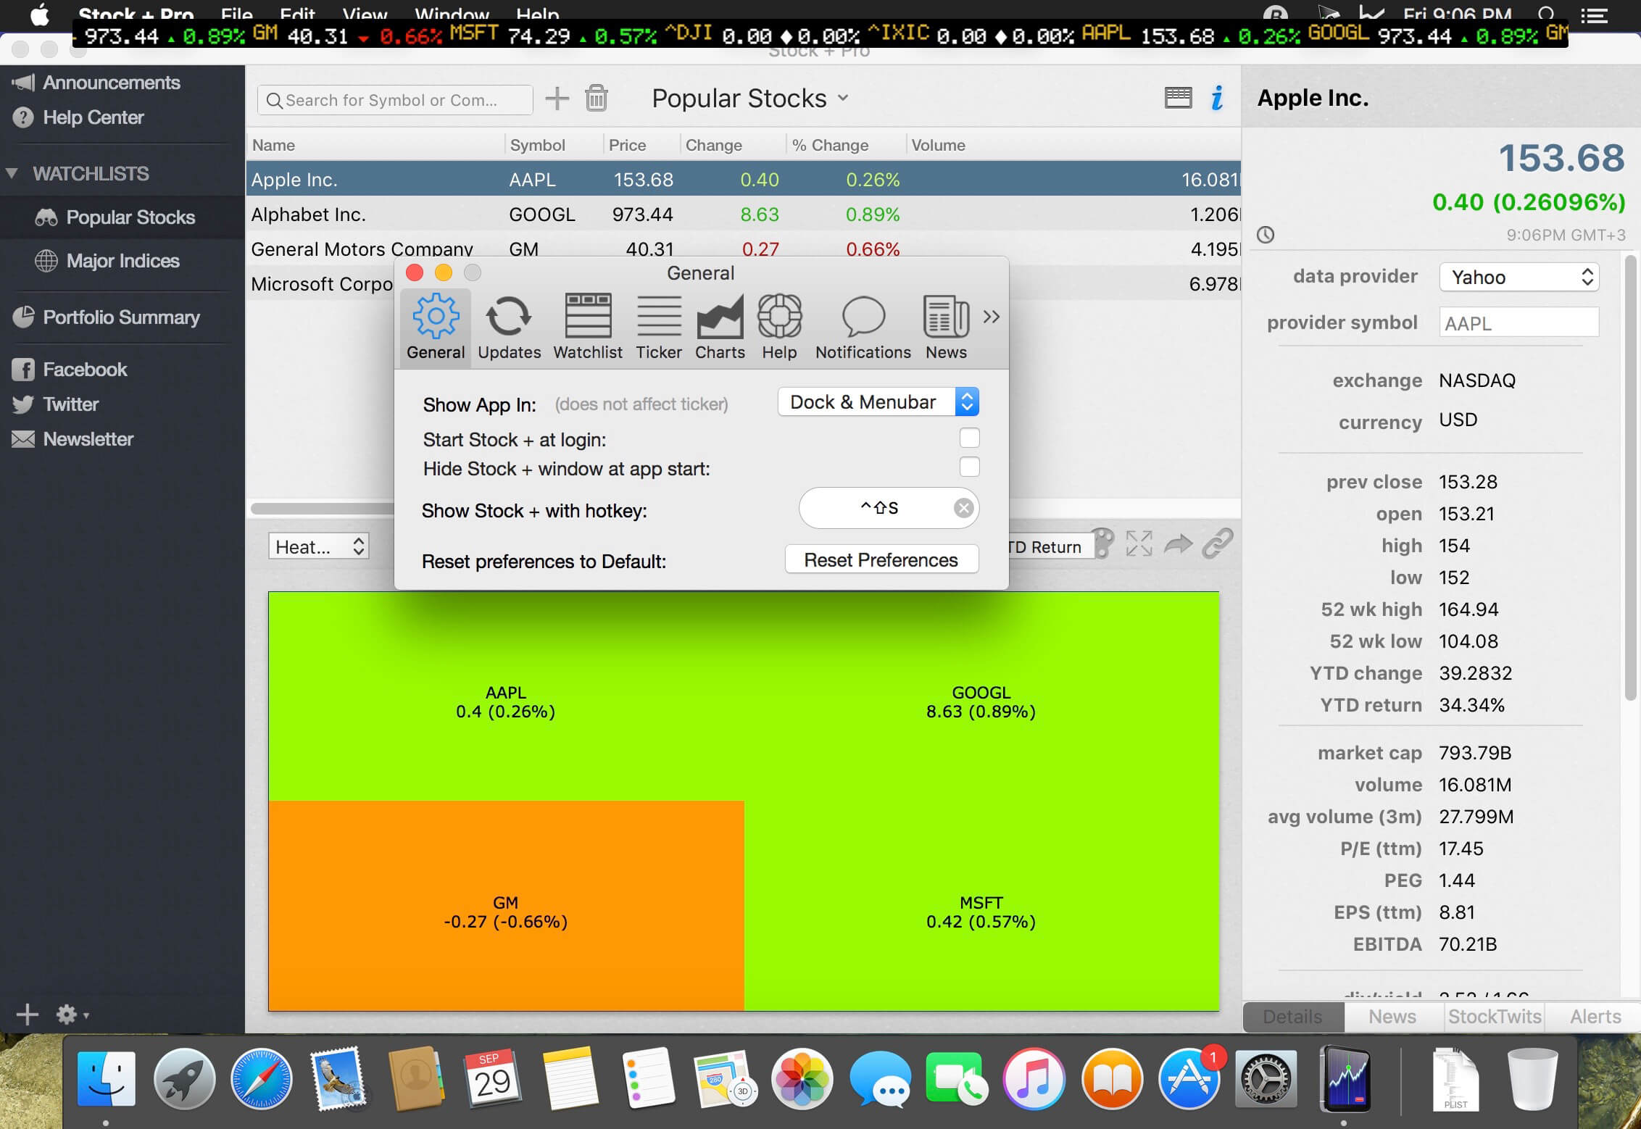Toggle the list view layout icon
The image size is (1641, 1129).
tap(1179, 98)
